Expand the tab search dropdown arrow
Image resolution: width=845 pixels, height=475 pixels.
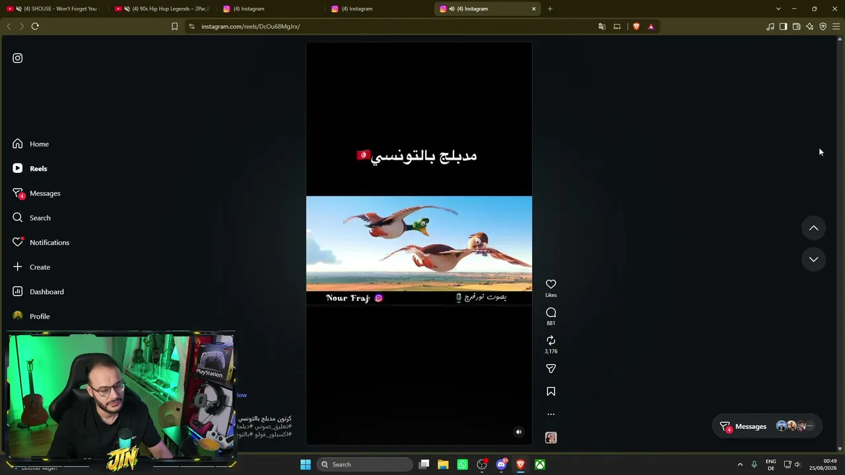[778, 9]
